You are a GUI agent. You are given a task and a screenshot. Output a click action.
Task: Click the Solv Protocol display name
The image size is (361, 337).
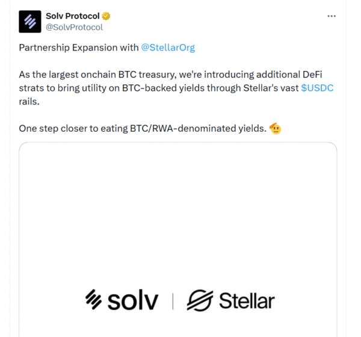(x=72, y=16)
